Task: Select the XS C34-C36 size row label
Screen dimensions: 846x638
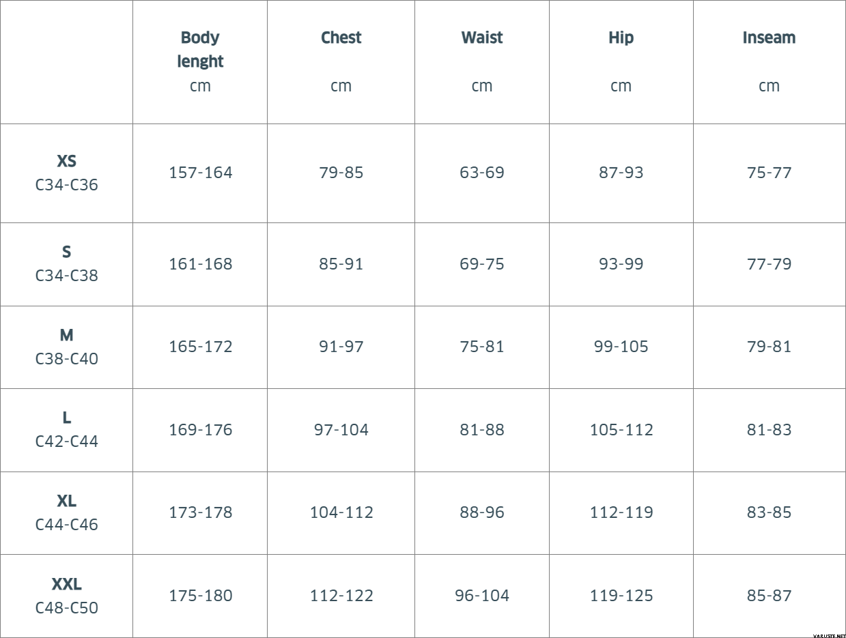Action: [x=66, y=173]
